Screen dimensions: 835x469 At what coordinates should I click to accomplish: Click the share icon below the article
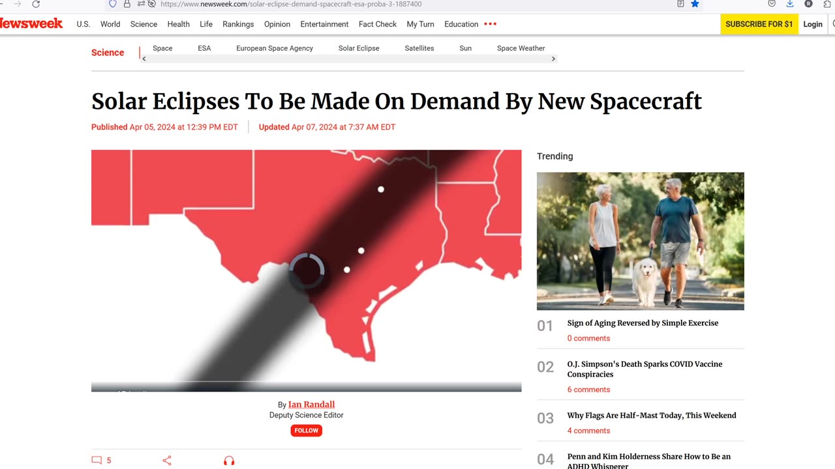click(167, 461)
